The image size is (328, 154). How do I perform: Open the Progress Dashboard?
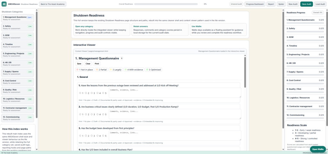[x=255, y=4]
